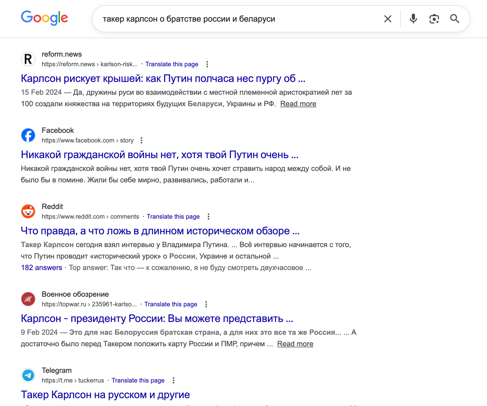Click inside the search query input field

tap(235, 19)
